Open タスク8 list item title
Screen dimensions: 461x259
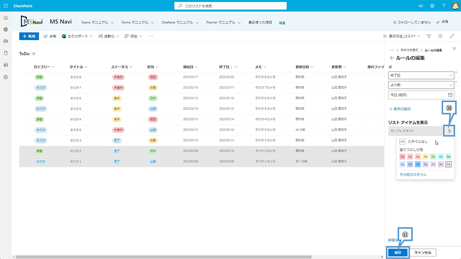coord(76,77)
